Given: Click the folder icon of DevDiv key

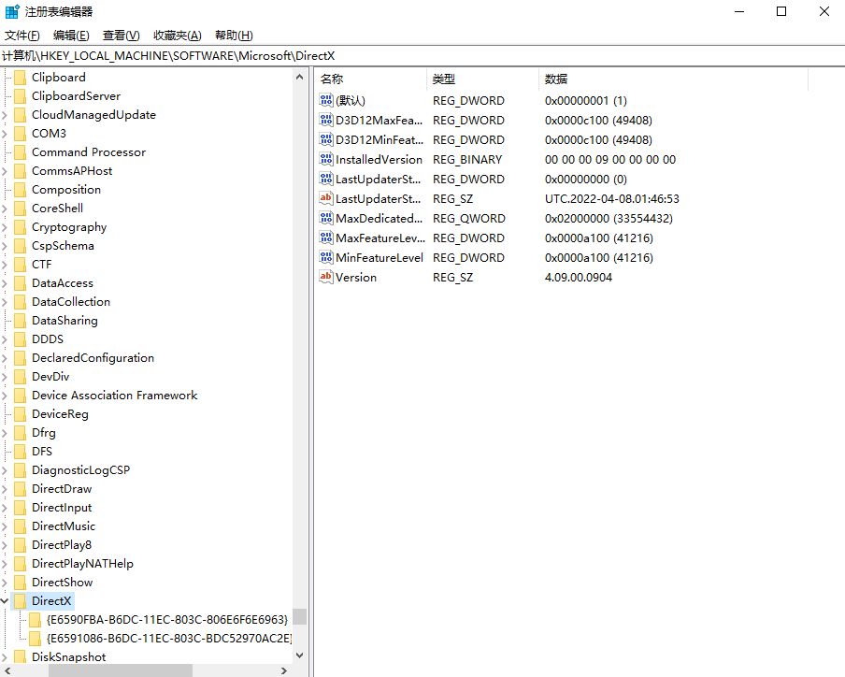Looking at the screenshot, I should coord(20,377).
